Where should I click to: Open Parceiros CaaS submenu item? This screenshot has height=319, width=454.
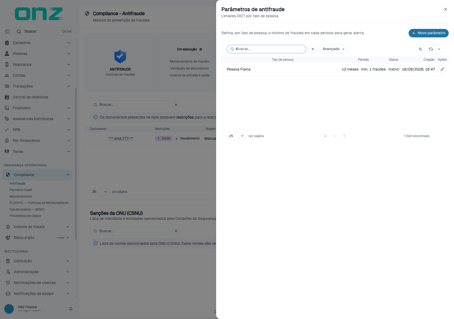21,190
